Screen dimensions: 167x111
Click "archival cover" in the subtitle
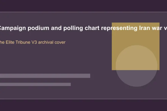pyautogui.click(x=52, y=42)
